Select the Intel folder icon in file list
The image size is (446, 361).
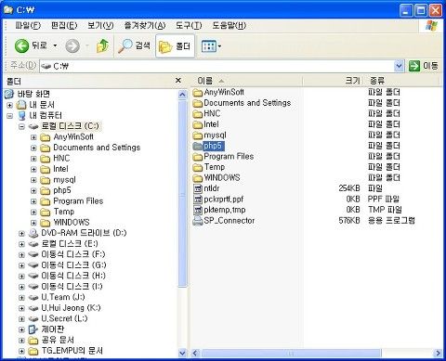[197, 124]
